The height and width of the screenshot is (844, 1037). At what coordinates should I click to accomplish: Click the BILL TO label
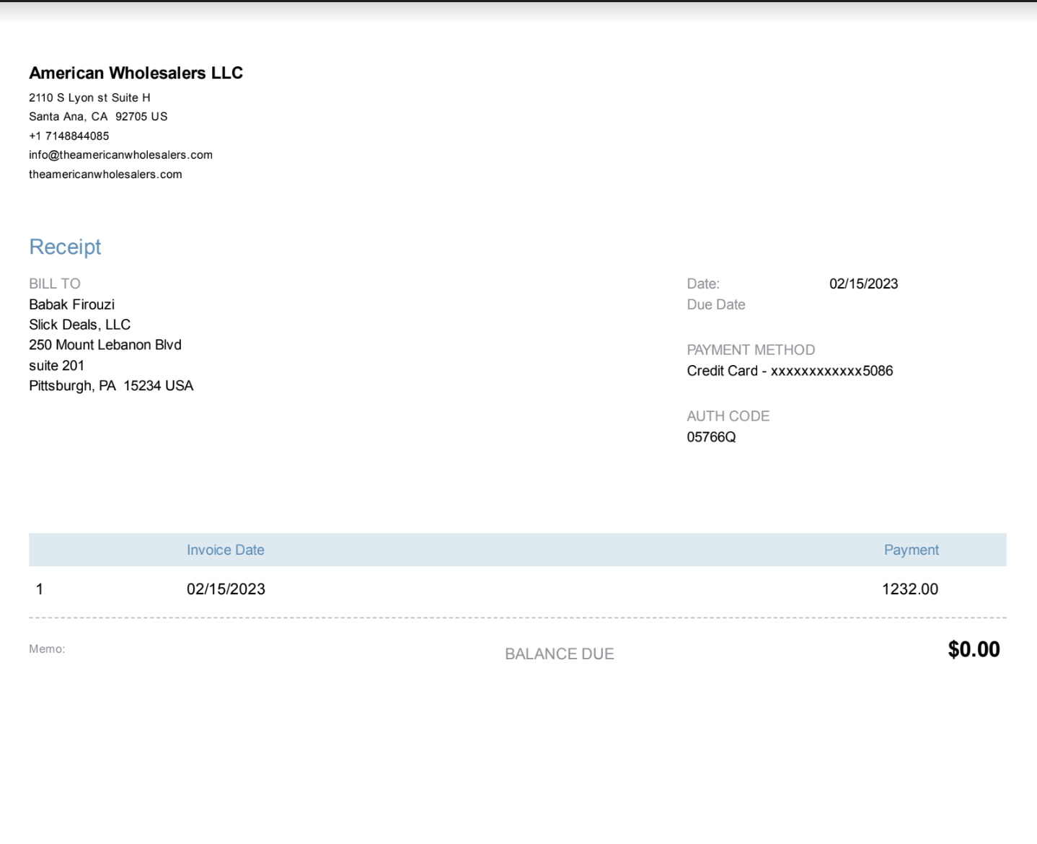pyautogui.click(x=55, y=283)
